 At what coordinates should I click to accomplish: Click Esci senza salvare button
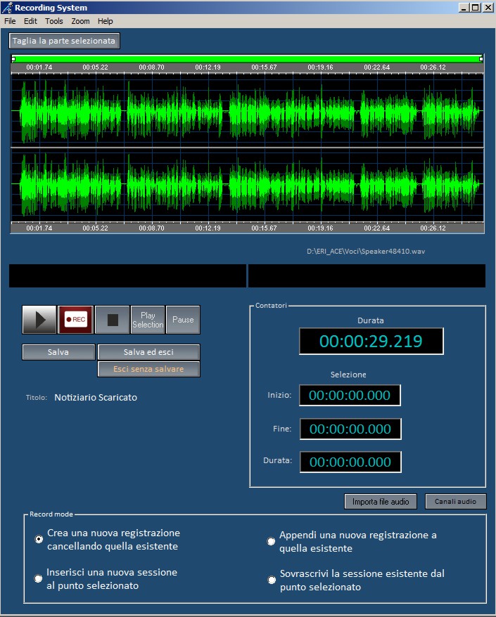click(x=148, y=369)
